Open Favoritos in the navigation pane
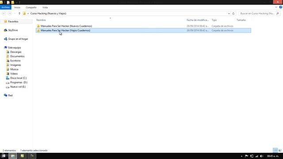The image size is (283, 159). tap(13, 22)
